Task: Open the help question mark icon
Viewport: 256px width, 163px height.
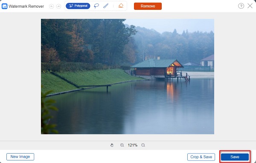Action: click(241, 6)
